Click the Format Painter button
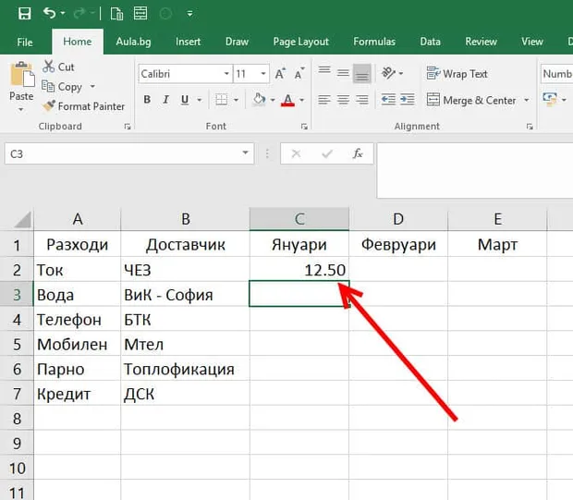 pos(83,106)
